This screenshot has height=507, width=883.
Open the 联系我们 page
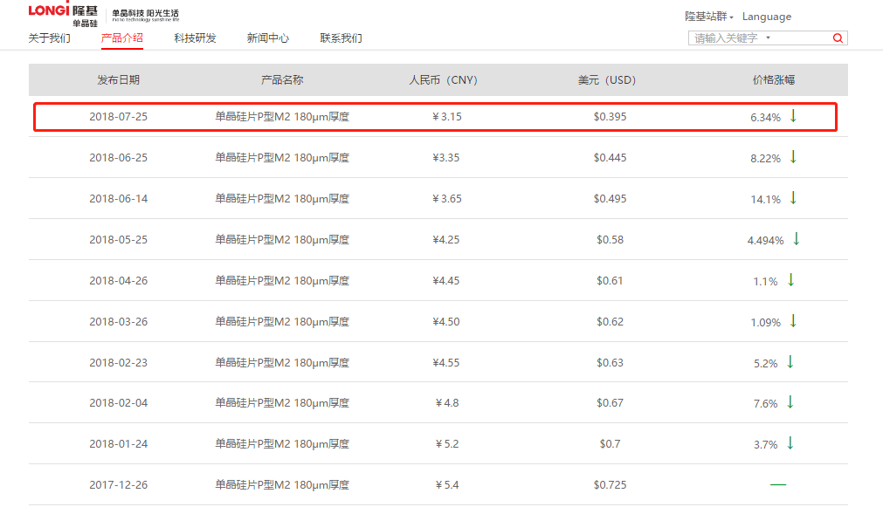tap(340, 38)
